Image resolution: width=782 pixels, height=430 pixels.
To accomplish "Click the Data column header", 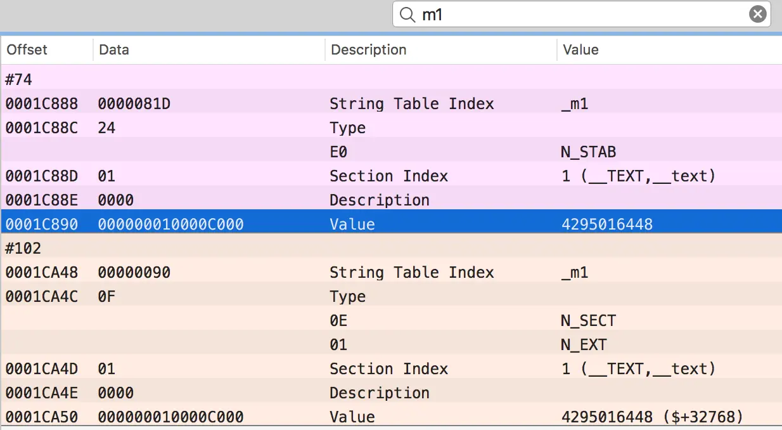I will coord(114,49).
